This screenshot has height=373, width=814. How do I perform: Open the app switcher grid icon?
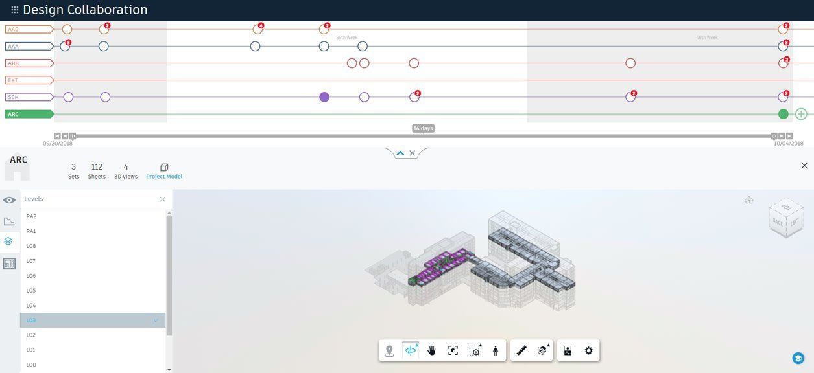click(15, 10)
